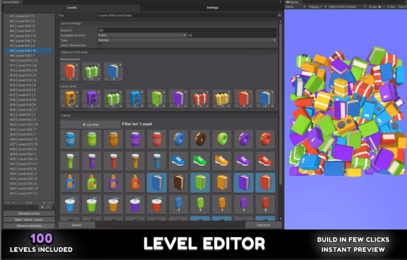Viewport: 407px width, 260px height.
Task: Adjust the Game view Scale slider
Action: click(383, 7)
